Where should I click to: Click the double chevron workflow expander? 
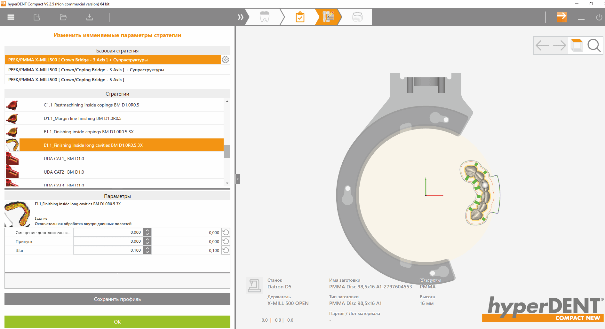point(241,17)
